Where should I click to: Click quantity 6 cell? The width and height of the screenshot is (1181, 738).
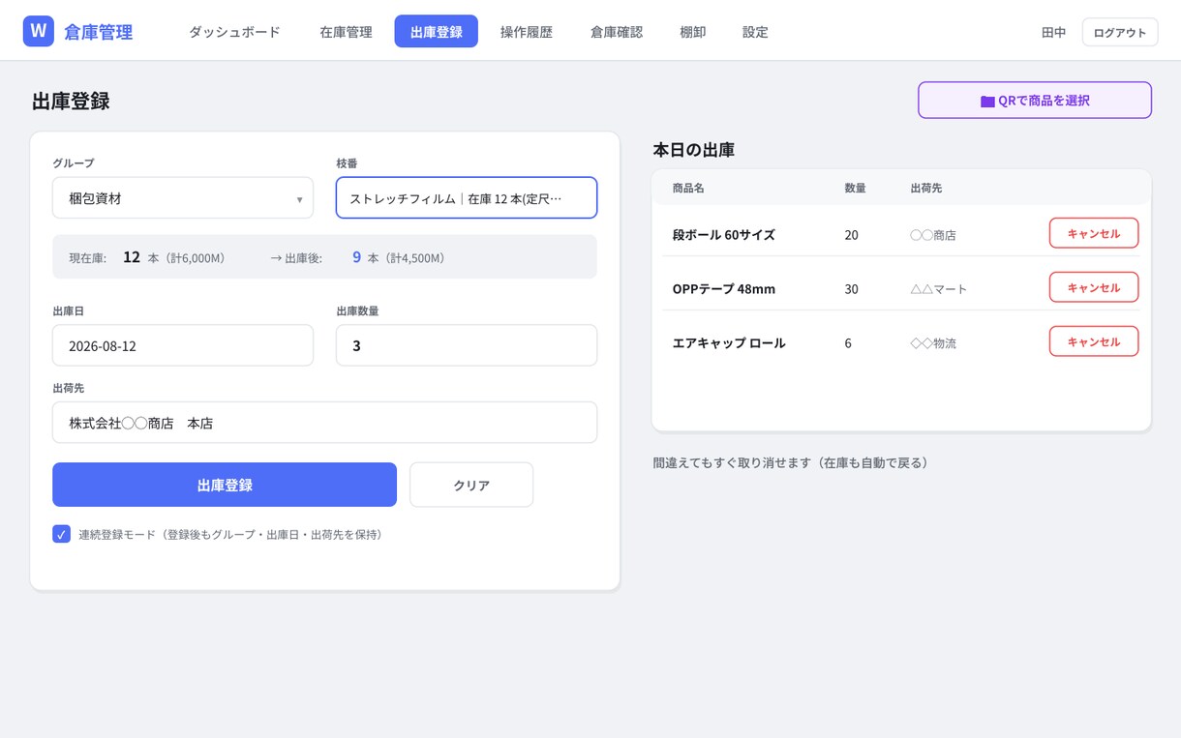[x=848, y=343]
